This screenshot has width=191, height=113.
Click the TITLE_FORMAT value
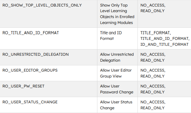pyautogui.click(x=155, y=33)
